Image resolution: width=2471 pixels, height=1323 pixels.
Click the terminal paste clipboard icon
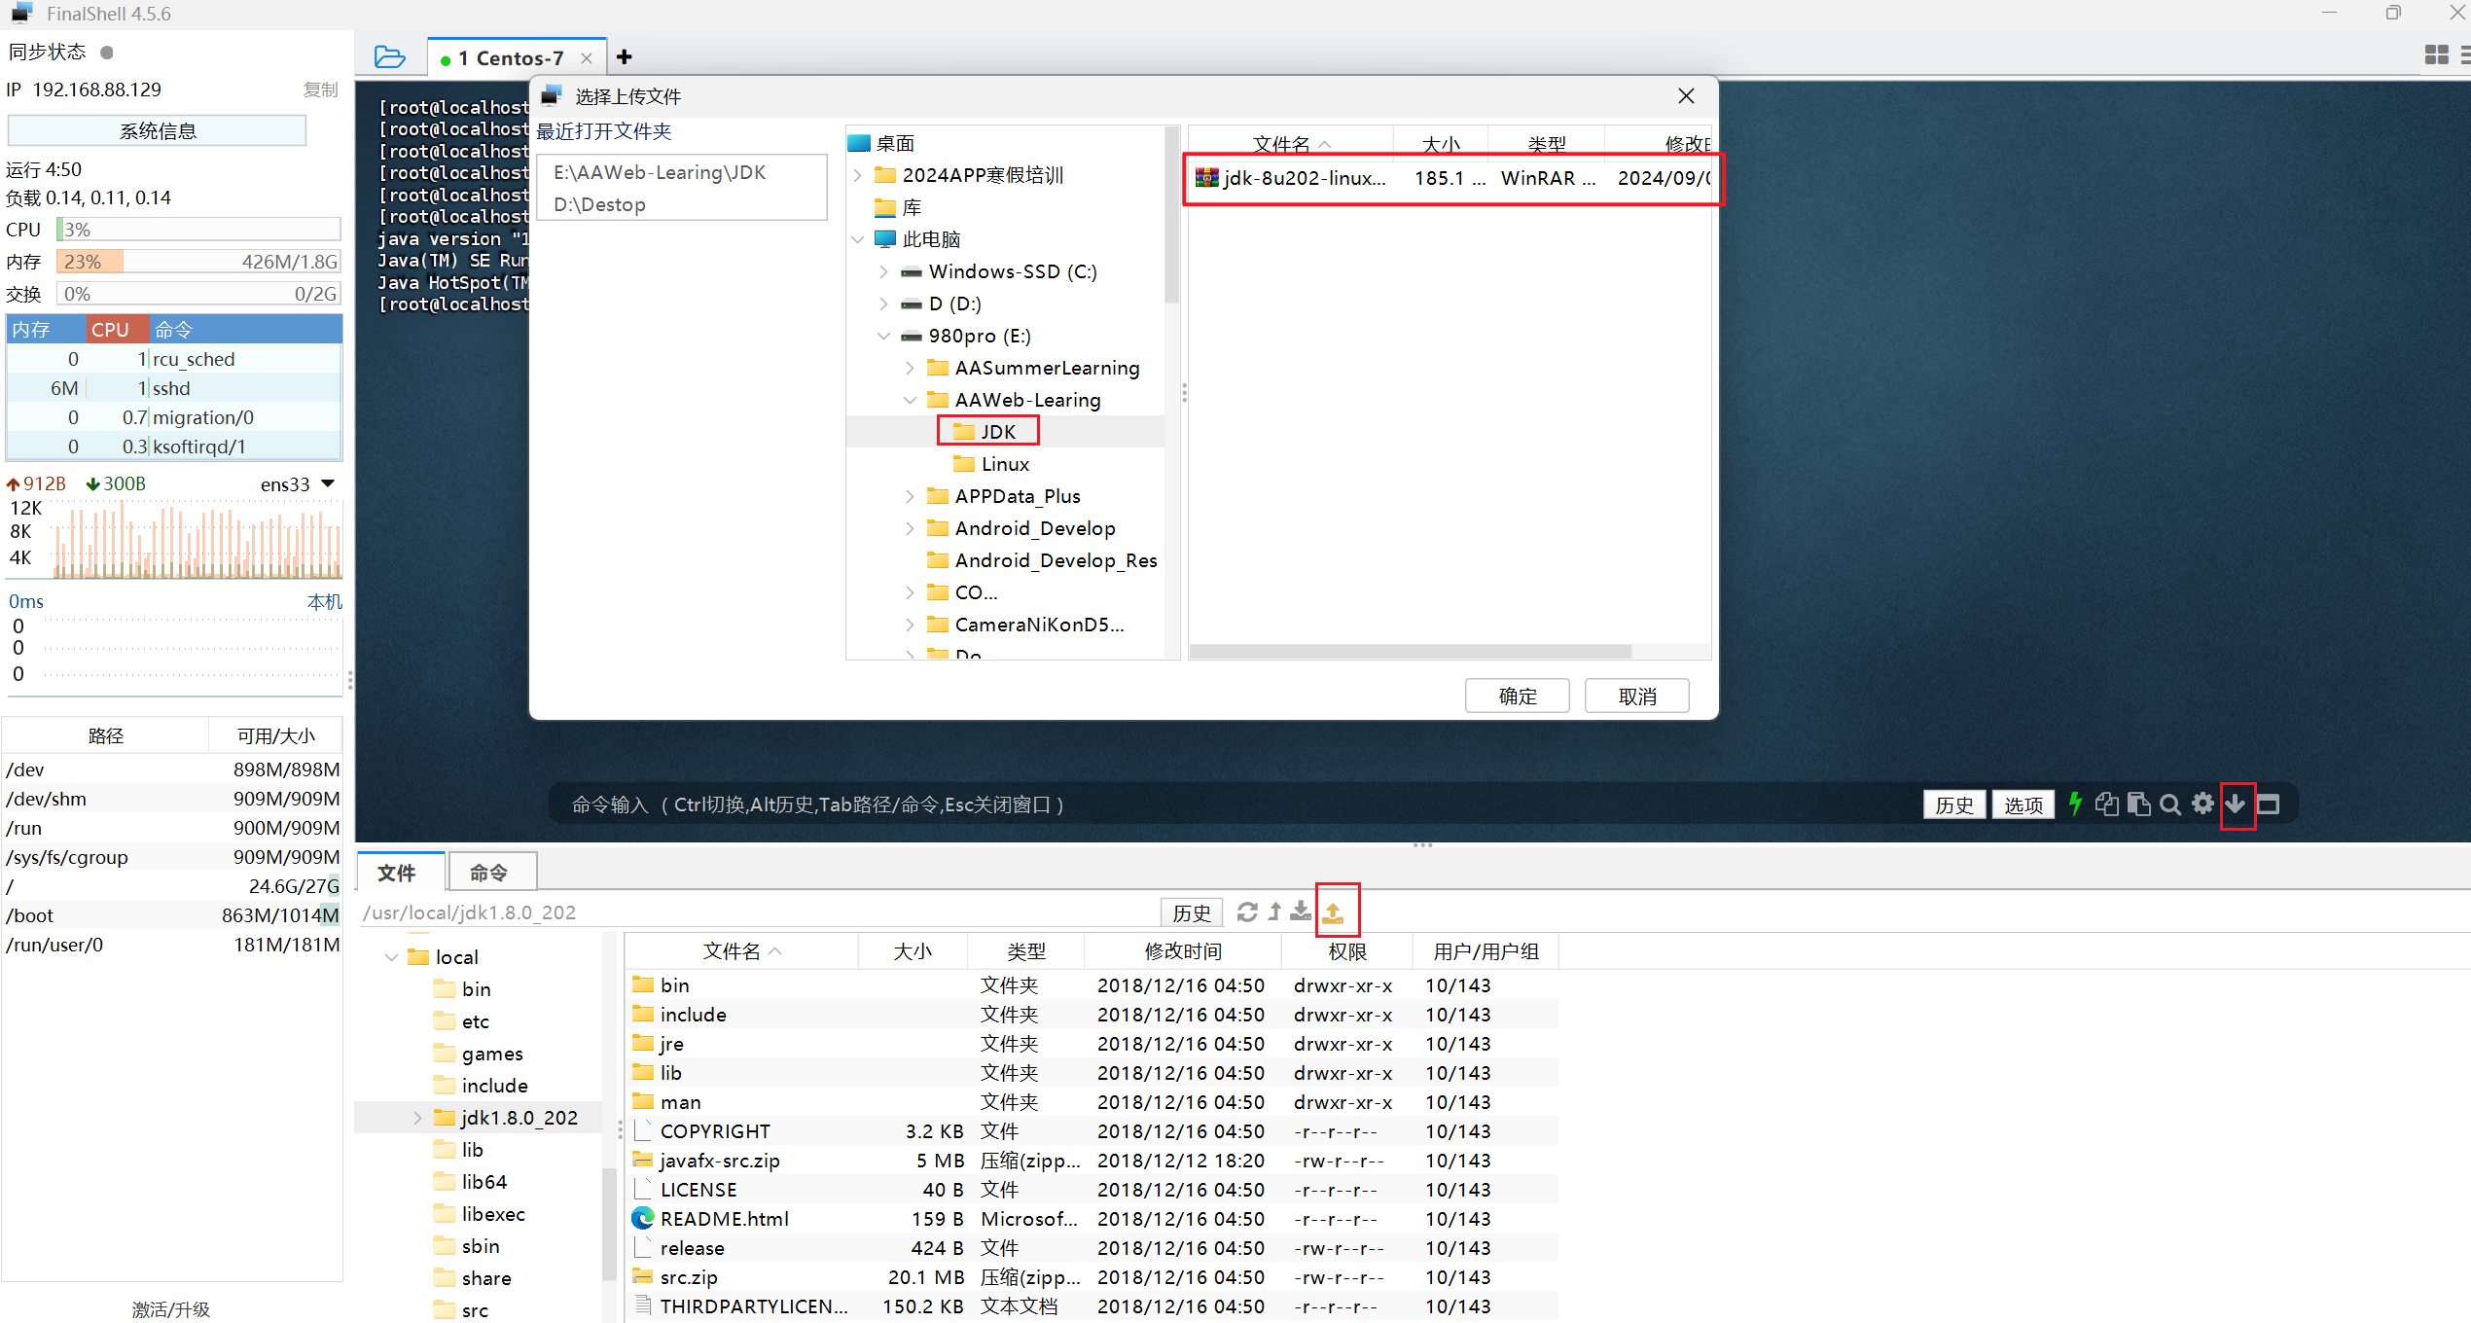click(x=2138, y=805)
